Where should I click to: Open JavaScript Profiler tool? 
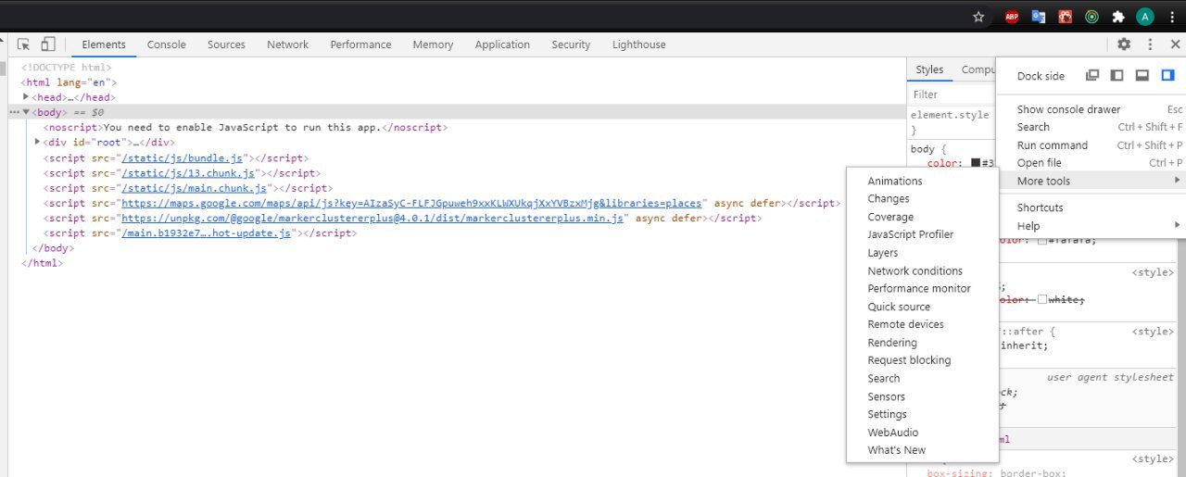click(x=922, y=234)
